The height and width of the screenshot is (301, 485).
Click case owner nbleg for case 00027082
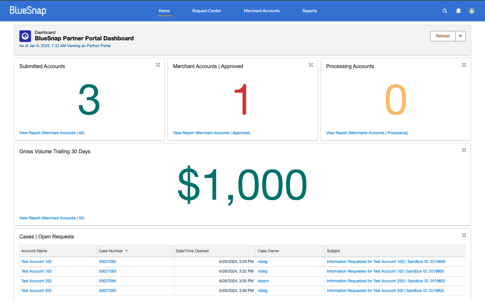pyautogui.click(x=263, y=262)
